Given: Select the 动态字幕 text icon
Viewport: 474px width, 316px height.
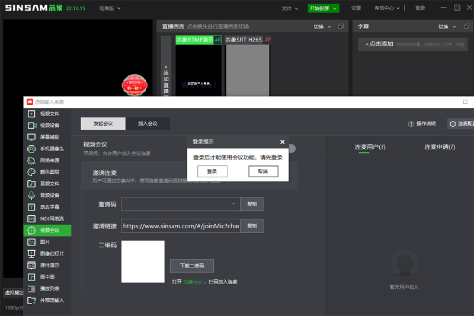Looking at the screenshot, I should pos(31,207).
